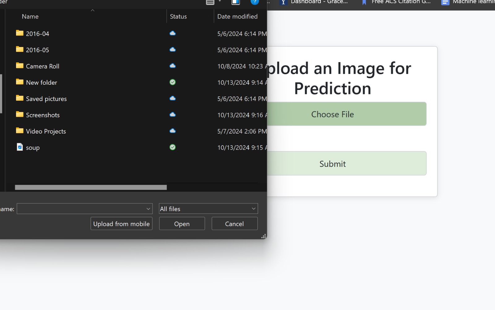This screenshot has height=310, width=495.
Task: Select the Screenshots folder icon
Action: coord(20,114)
